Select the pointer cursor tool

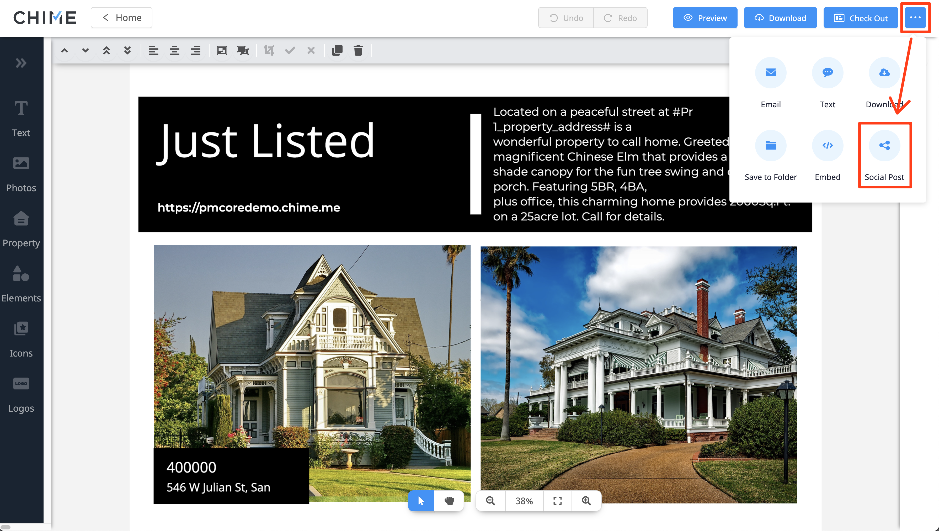point(421,501)
